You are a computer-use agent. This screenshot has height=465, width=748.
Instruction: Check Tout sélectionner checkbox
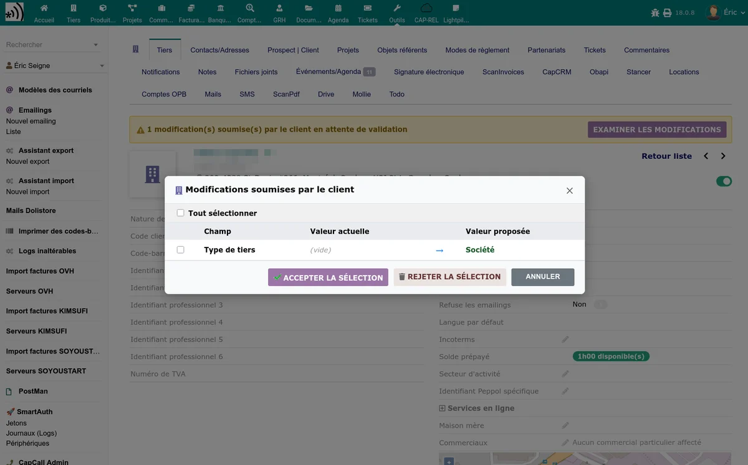pos(180,213)
